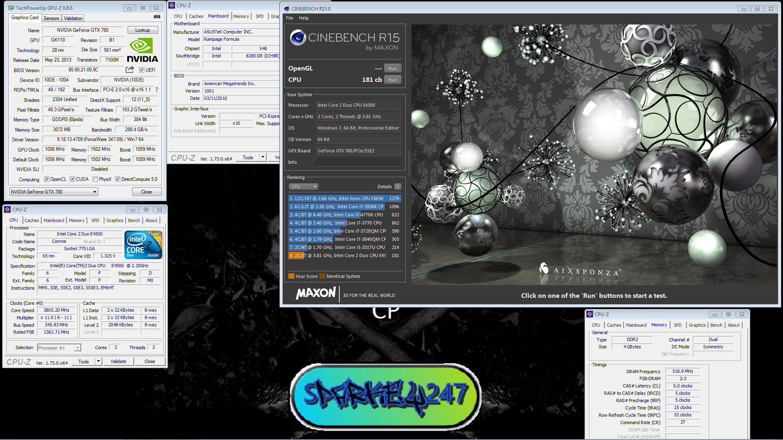Click the GFX Board field GeForce GTX 780
783x440 pixels.
coord(358,151)
